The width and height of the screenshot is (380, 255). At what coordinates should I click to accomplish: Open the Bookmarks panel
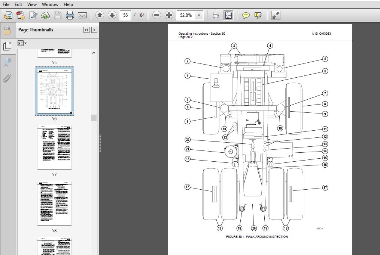tap(7, 62)
